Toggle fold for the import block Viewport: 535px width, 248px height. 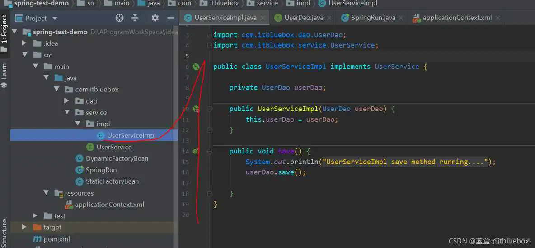[209, 35]
